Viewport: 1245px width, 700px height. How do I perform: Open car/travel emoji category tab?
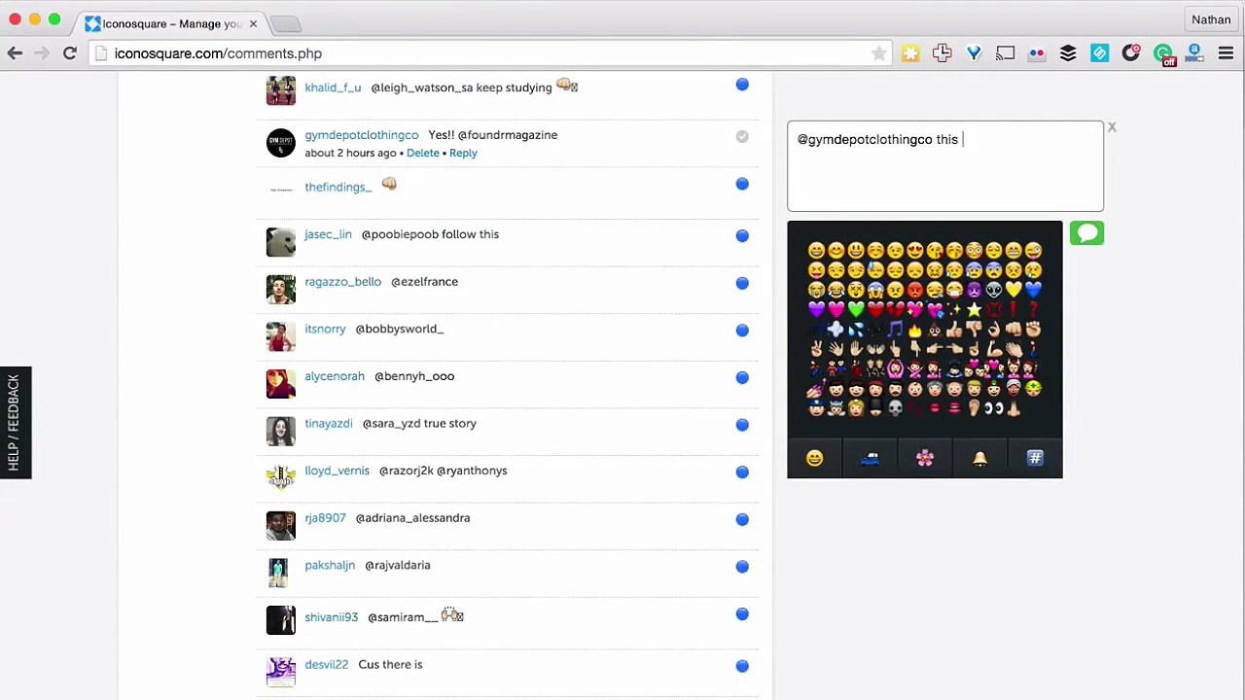tap(870, 458)
